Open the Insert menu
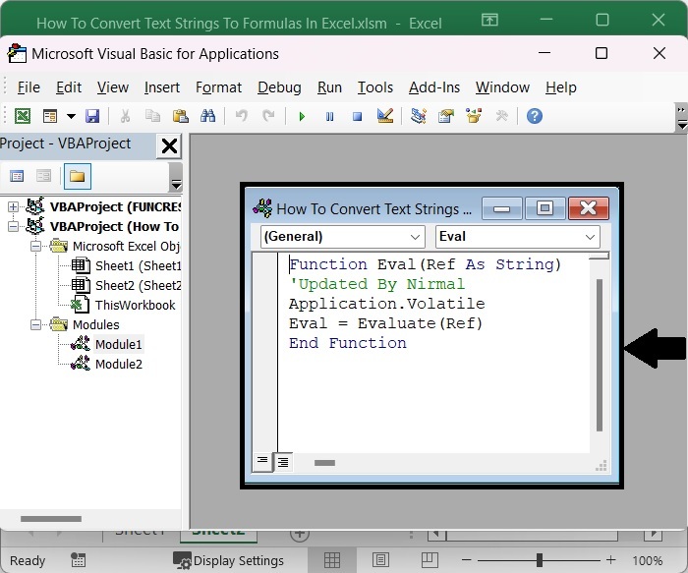The height and width of the screenshot is (573, 688). tap(162, 87)
